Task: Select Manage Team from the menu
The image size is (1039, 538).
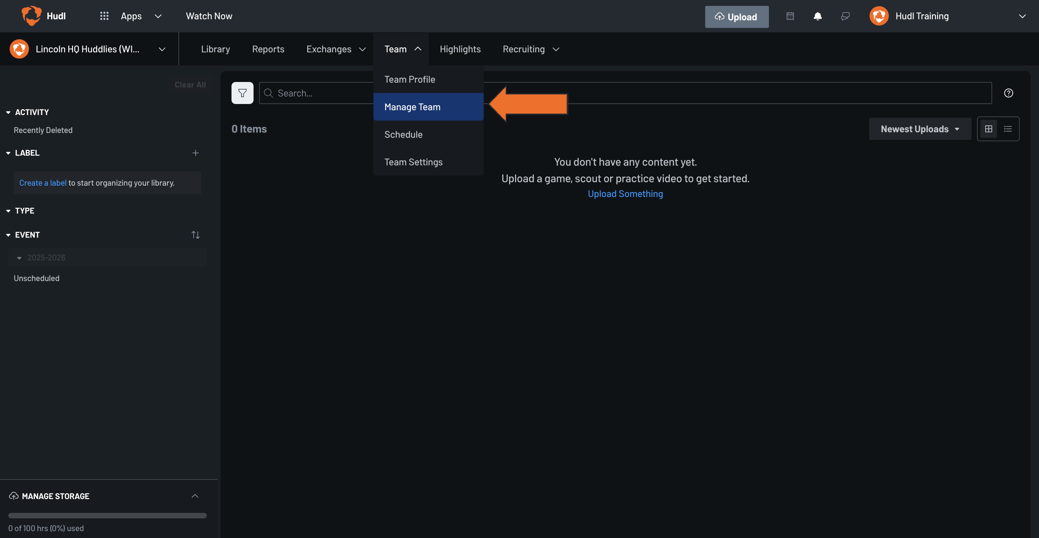Action: pyautogui.click(x=428, y=107)
